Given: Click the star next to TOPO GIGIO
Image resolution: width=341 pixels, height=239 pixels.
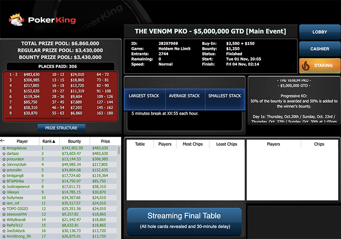Looking at the screenshot, I should [4, 209].
